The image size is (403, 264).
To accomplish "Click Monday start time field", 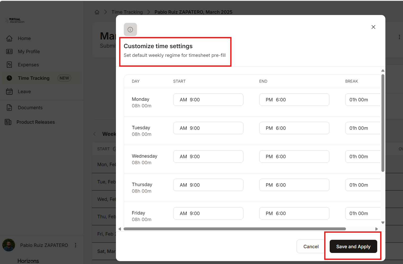I will click(x=208, y=100).
